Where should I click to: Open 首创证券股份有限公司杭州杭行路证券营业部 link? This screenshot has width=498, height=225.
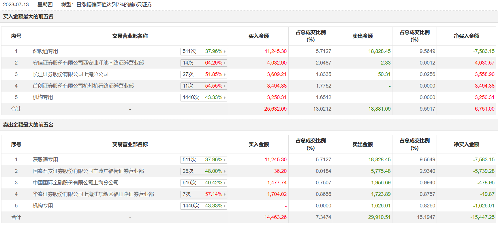[83, 86]
